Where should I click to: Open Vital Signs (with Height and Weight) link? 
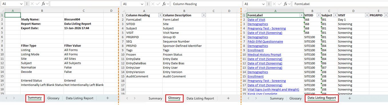273,89
